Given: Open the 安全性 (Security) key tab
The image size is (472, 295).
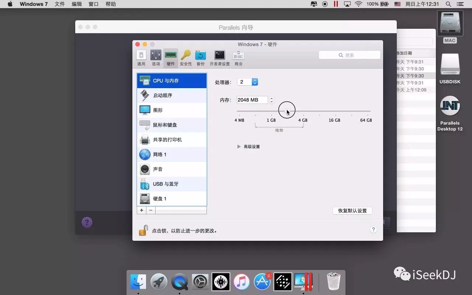Looking at the screenshot, I should 186,58.
